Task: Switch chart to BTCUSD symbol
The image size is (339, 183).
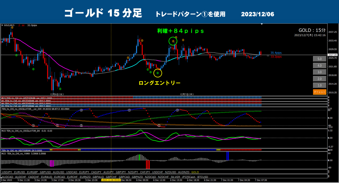Action: coord(203,177)
